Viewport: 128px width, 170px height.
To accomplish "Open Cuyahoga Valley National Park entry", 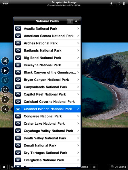I will 47,131.
